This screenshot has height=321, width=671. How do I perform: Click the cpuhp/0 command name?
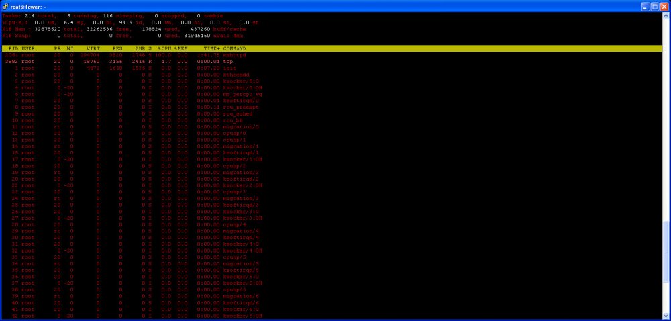click(x=234, y=133)
